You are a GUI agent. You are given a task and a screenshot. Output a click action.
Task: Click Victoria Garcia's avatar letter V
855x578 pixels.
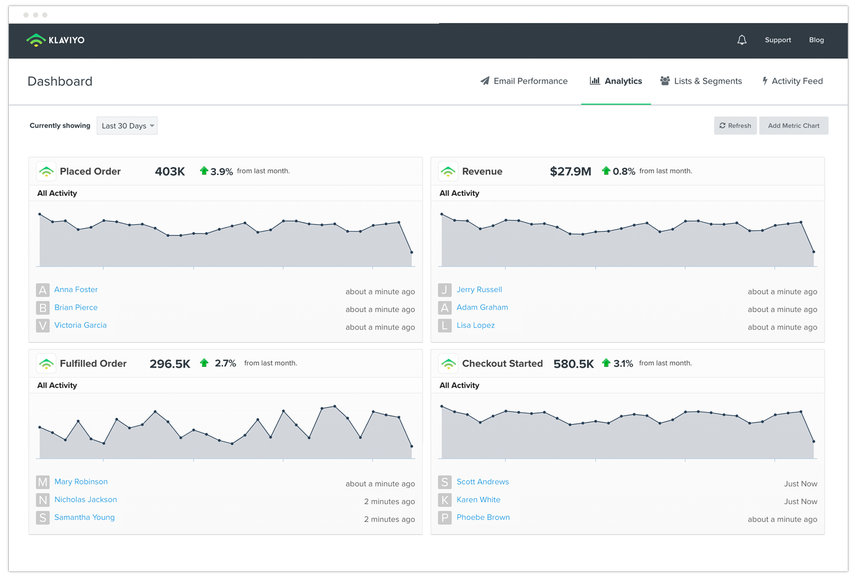click(43, 326)
